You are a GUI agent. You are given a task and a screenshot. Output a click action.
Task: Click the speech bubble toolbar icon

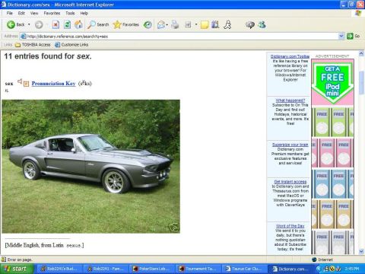coord(250,24)
